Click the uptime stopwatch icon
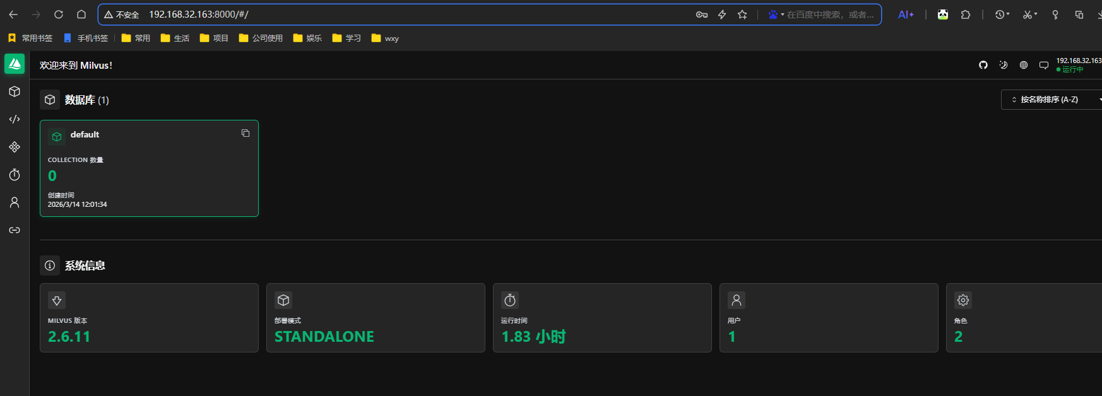This screenshot has height=396, width=1102. click(x=510, y=300)
